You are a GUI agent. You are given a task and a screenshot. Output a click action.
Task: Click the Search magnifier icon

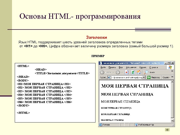[146, 72]
